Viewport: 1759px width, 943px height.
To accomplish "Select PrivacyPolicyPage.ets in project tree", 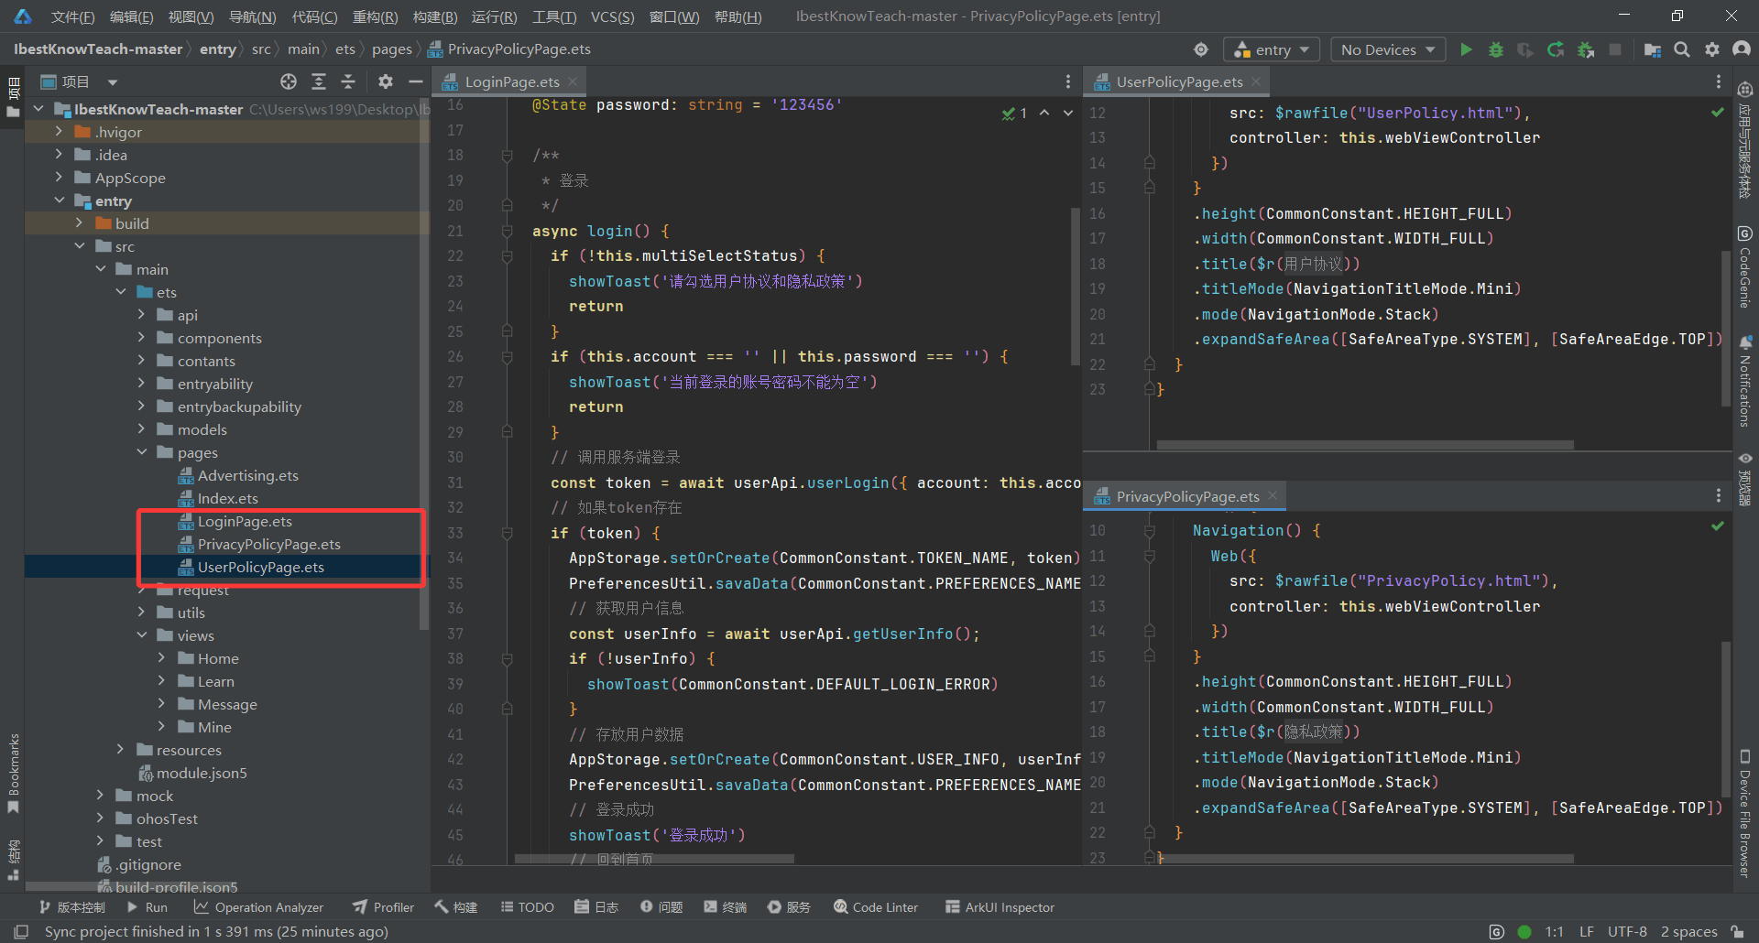I will coord(268,544).
